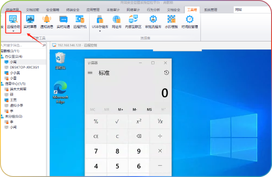This screenshot has height=177, width=272.
Task: Click the calculator backspace key
Action: tap(139, 136)
